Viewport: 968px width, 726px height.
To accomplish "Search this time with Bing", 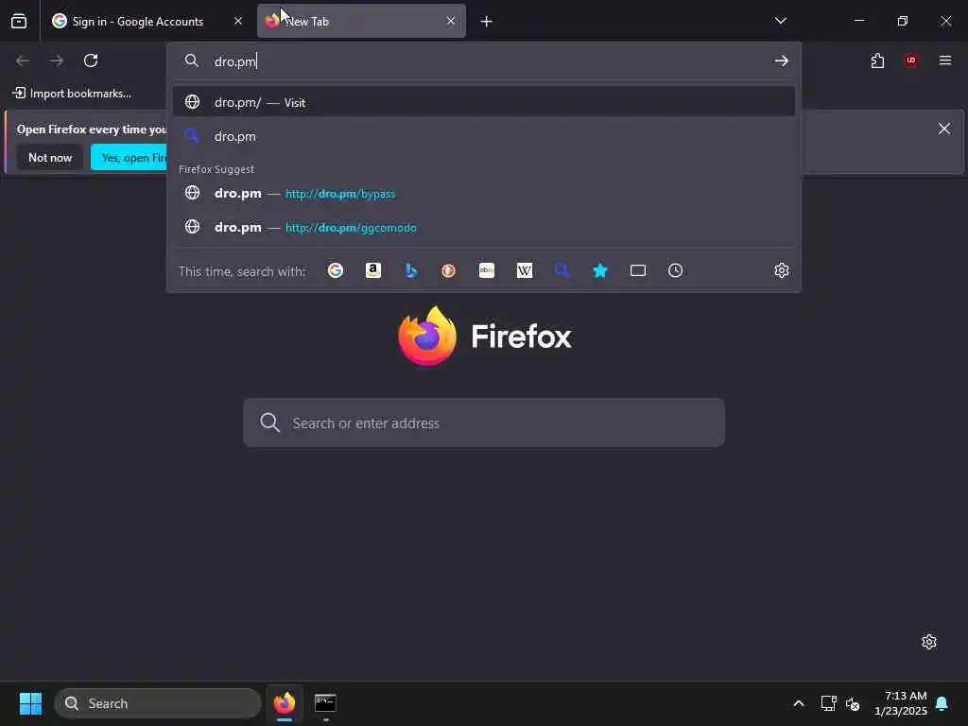I will click(411, 270).
